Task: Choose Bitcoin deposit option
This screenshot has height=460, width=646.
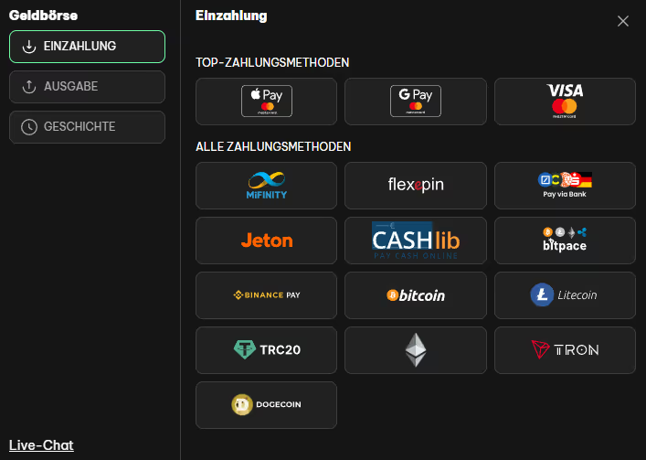Action: (415, 295)
